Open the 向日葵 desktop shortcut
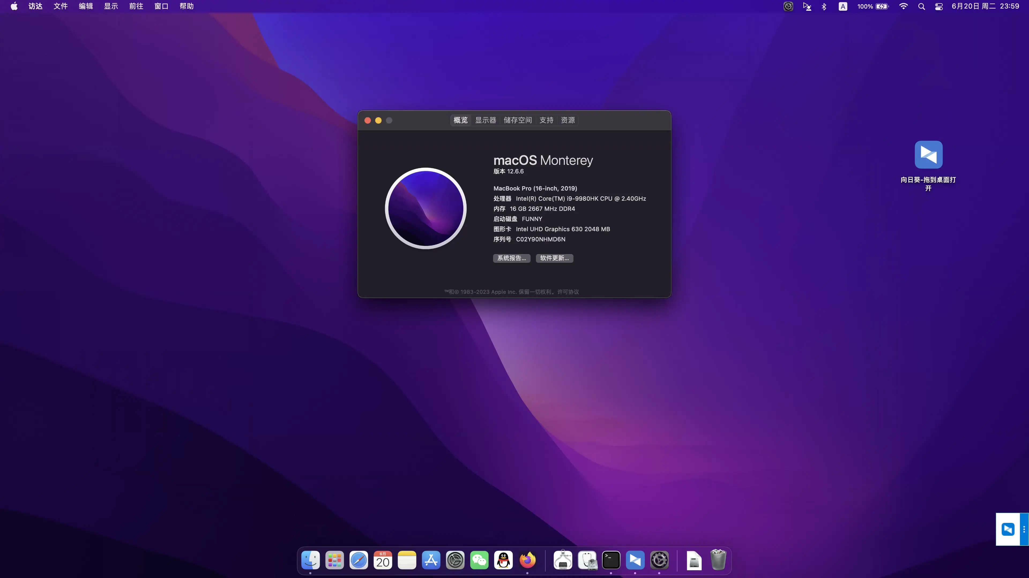 [928, 155]
